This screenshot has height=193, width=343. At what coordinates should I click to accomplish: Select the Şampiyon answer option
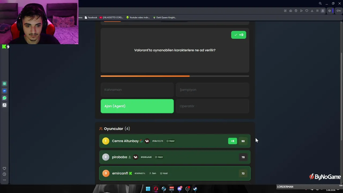[x=212, y=90]
